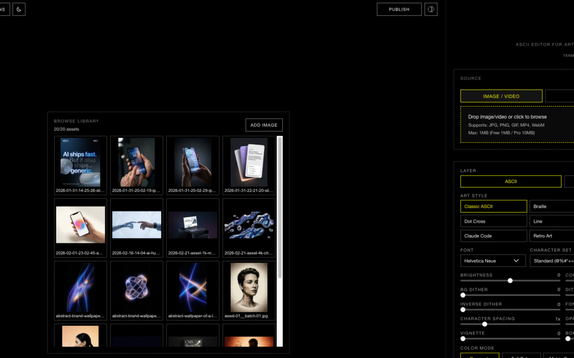Click the sidebar panel toggle icon
574x358 pixels.
pos(431,10)
